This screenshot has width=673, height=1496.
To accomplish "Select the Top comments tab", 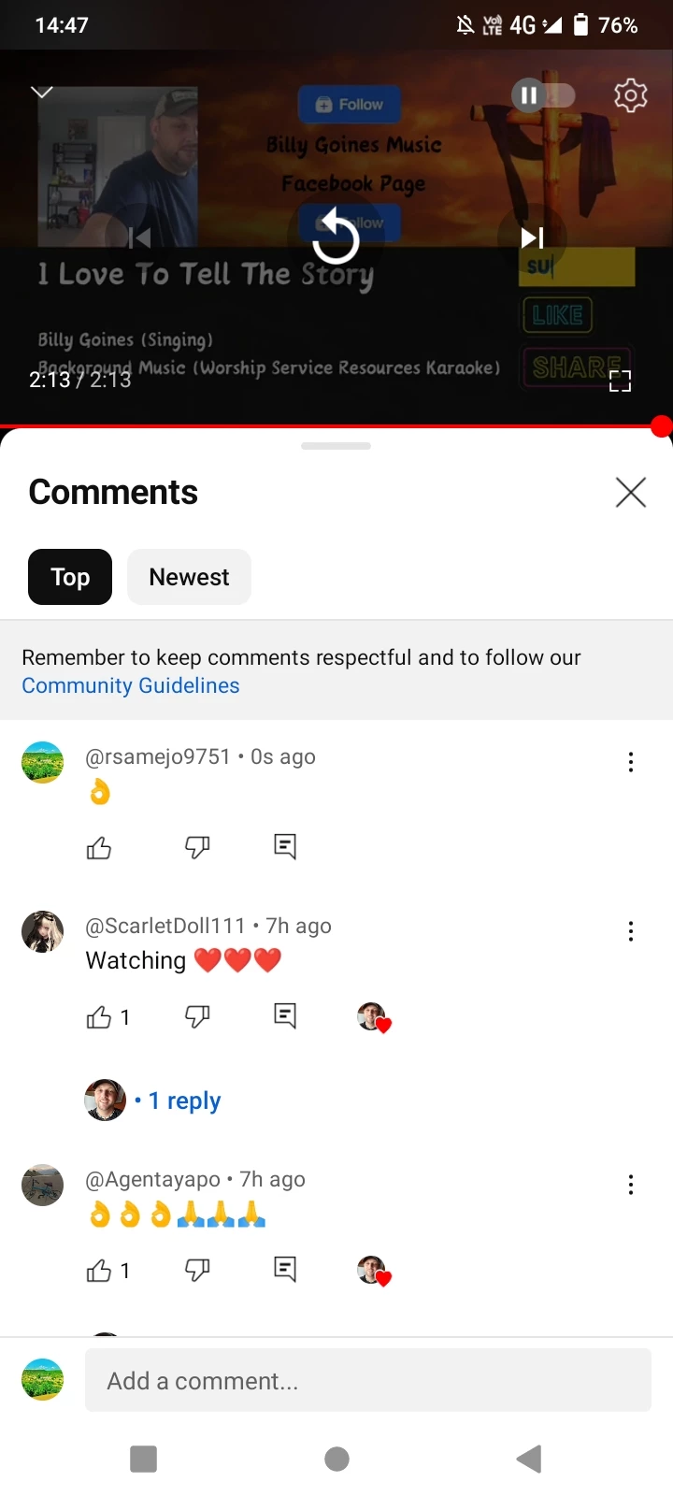I will point(70,577).
